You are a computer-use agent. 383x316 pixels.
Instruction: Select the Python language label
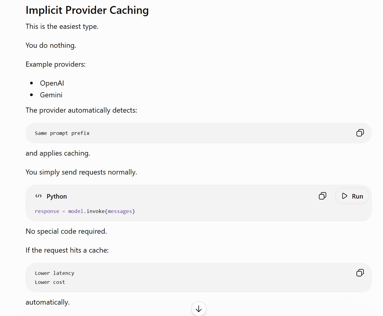[x=57, y=196]
